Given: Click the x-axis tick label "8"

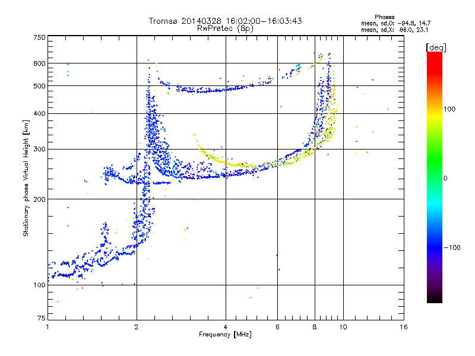Looking at the screenshot, I should (315, 327).
